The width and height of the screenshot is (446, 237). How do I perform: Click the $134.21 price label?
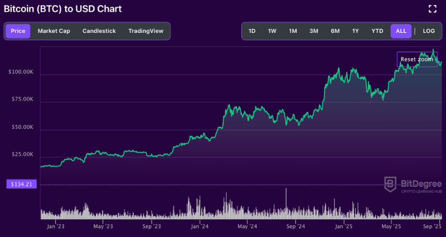(x=22, y=185)
